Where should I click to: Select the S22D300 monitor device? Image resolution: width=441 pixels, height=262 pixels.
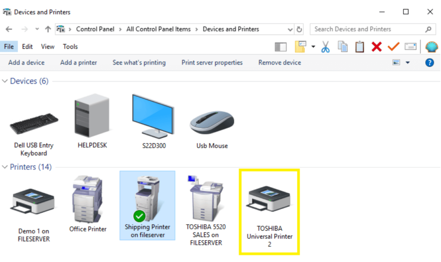pyautogui.click(x=154, y=121)
